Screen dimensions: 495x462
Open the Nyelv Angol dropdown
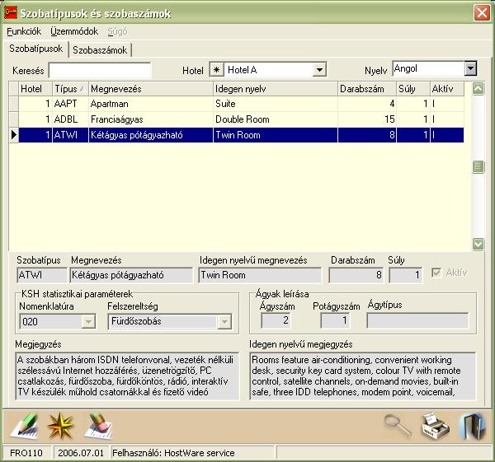(470, 68)
